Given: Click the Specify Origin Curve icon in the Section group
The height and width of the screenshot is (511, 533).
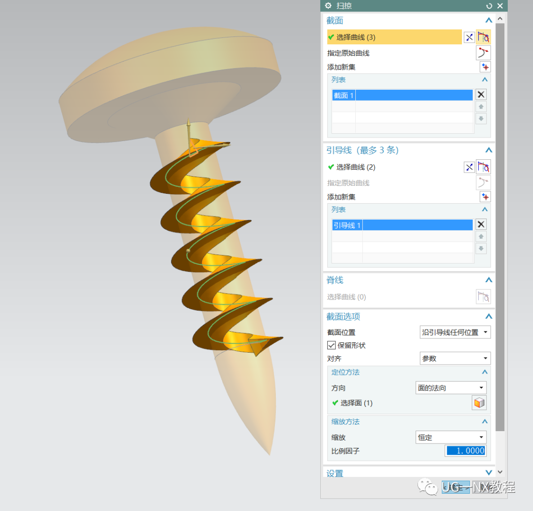Looking at the screenshot, I should (x=483, y=53).
